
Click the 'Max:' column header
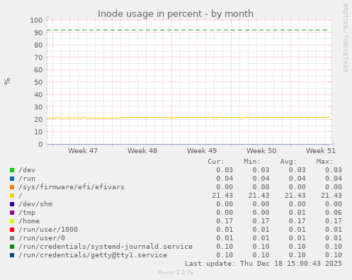tap(325, 162)
